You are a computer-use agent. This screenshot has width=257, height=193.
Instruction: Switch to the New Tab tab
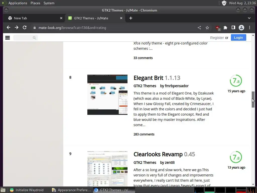(x=34, y=18)
